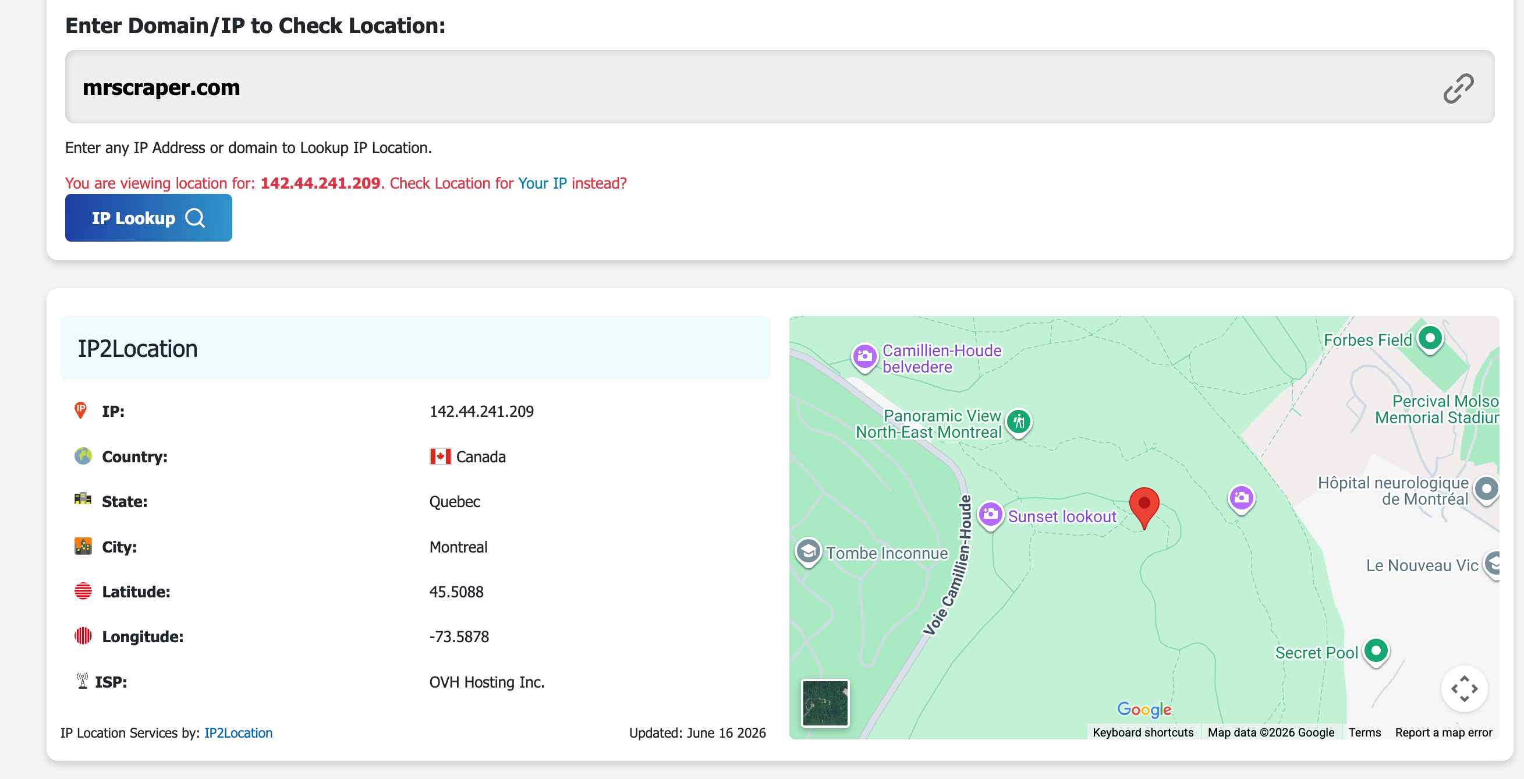
Task: Click the Latitude striped globe icon
Action: point(83,591)
